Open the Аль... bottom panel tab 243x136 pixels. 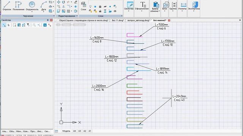[5, 131]
